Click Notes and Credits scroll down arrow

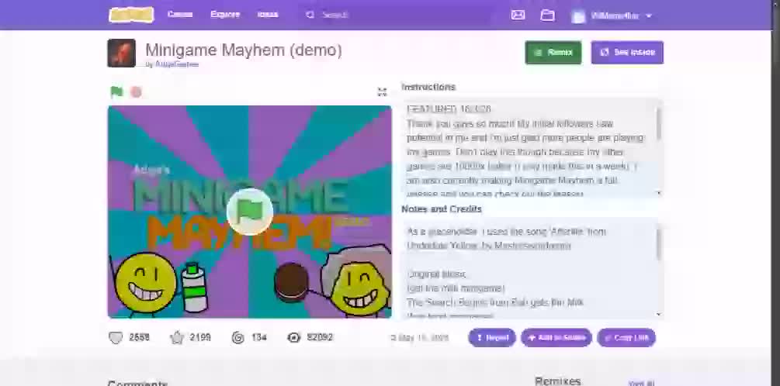pyautogui.click(x=660, y=314)
